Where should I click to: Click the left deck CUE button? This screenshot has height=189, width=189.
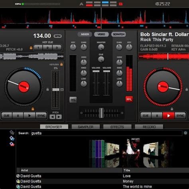point(7,116)
